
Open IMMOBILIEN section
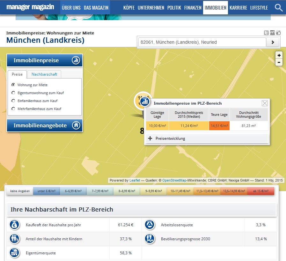216,8
